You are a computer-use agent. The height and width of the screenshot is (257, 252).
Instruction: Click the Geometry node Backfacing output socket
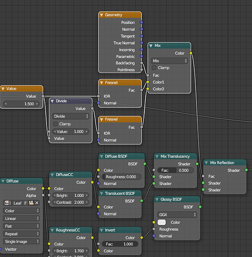[x=142, y=63]
